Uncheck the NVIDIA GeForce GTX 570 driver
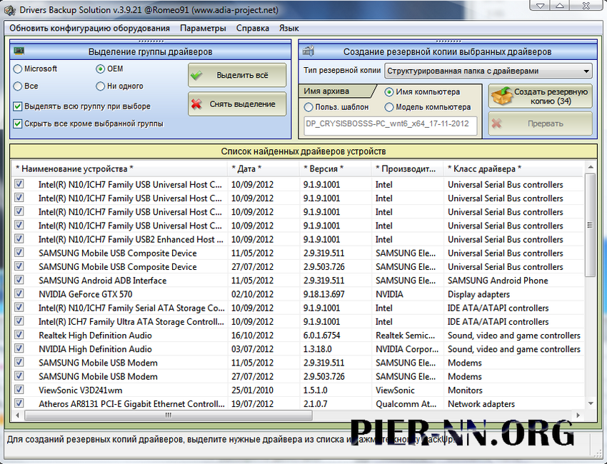This screenshot has width=607, height=464. pos(19,293)
